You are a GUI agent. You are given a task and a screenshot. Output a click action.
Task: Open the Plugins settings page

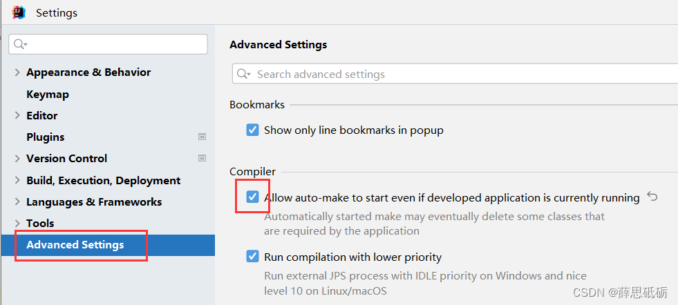pyautogui.click(x=46, y=137)
